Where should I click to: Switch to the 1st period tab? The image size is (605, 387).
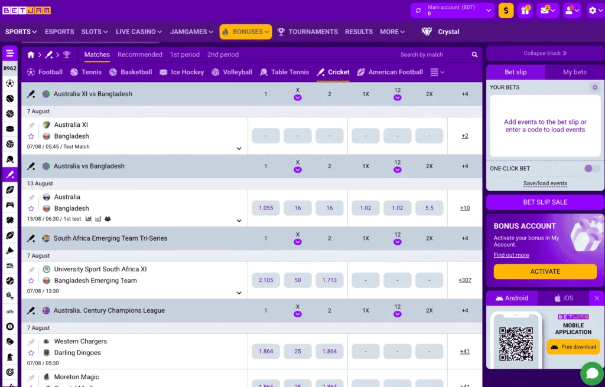coord(185,55)
